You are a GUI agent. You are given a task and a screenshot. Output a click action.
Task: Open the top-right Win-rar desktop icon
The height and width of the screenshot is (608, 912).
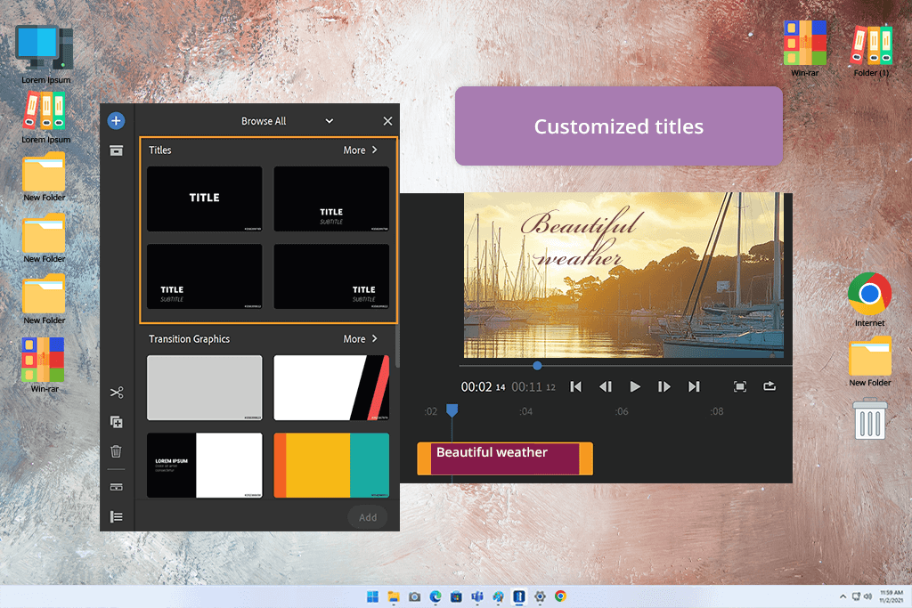point(805,49)
